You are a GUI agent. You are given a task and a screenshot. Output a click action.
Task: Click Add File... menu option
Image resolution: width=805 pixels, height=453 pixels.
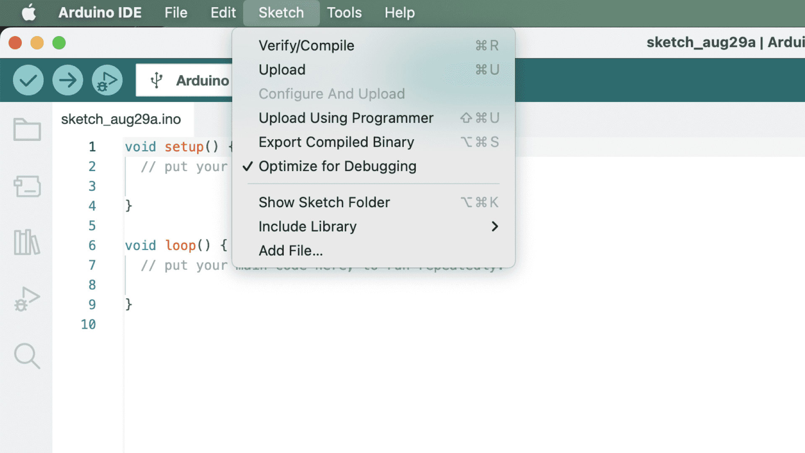pos(290,250)
